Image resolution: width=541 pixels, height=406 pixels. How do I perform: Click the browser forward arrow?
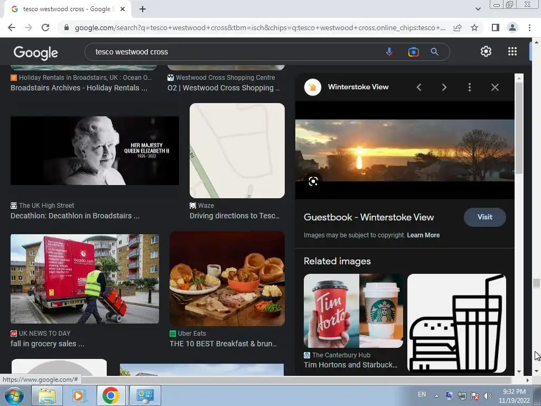pyautogui.click(x=29, y=27)
